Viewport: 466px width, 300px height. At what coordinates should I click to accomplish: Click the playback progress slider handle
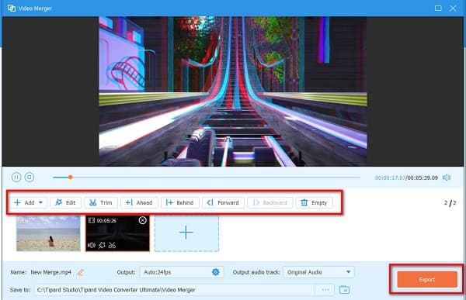tap(71, 178)
